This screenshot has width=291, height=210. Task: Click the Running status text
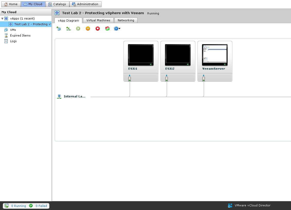(x=153, y=13)
